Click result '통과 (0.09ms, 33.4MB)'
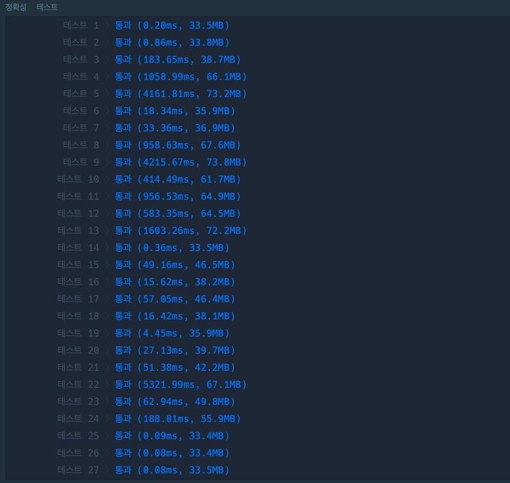Viewport: 510px width, 483px height. click(173, 436)
